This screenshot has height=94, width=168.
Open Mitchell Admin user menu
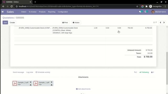pos(159,12)
